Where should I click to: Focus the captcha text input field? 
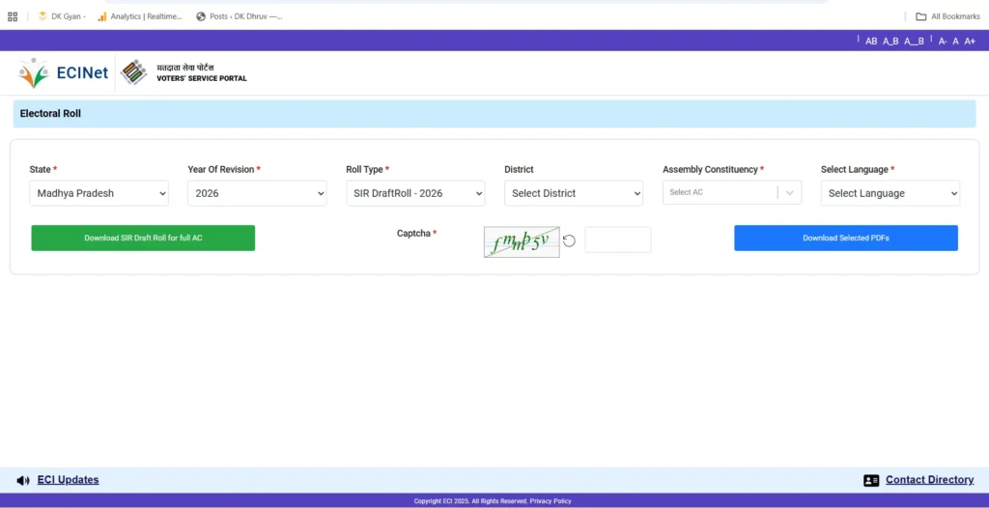(x=617, y=240)
